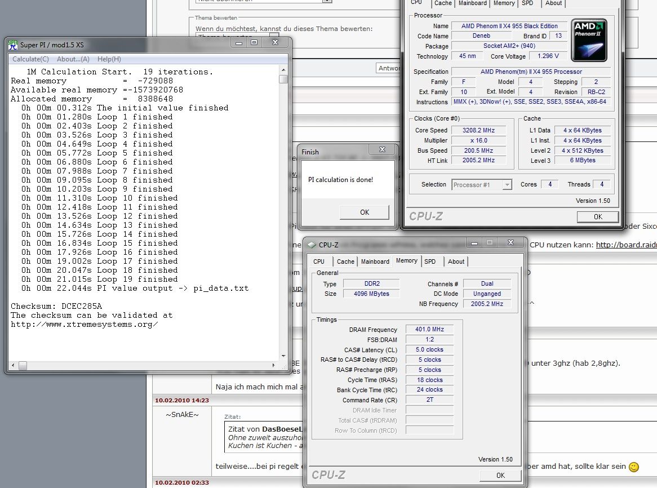Screen dimensions: 657x488
Task: Click the xtremesystems.org URL text in Super PI
Action: (84, 324)
